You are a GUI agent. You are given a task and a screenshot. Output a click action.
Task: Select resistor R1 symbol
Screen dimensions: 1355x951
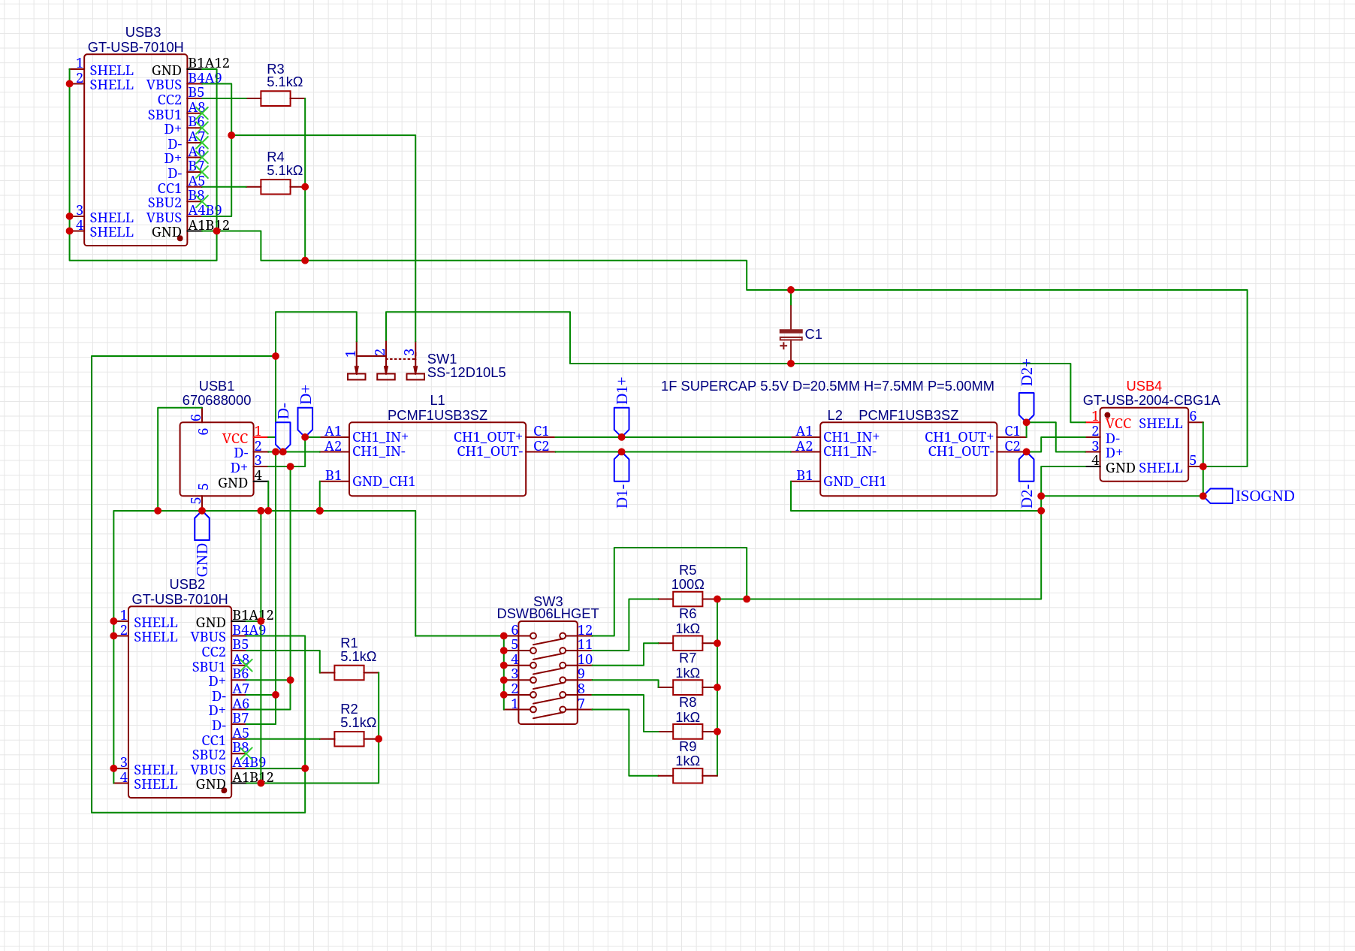coord(349,673)
